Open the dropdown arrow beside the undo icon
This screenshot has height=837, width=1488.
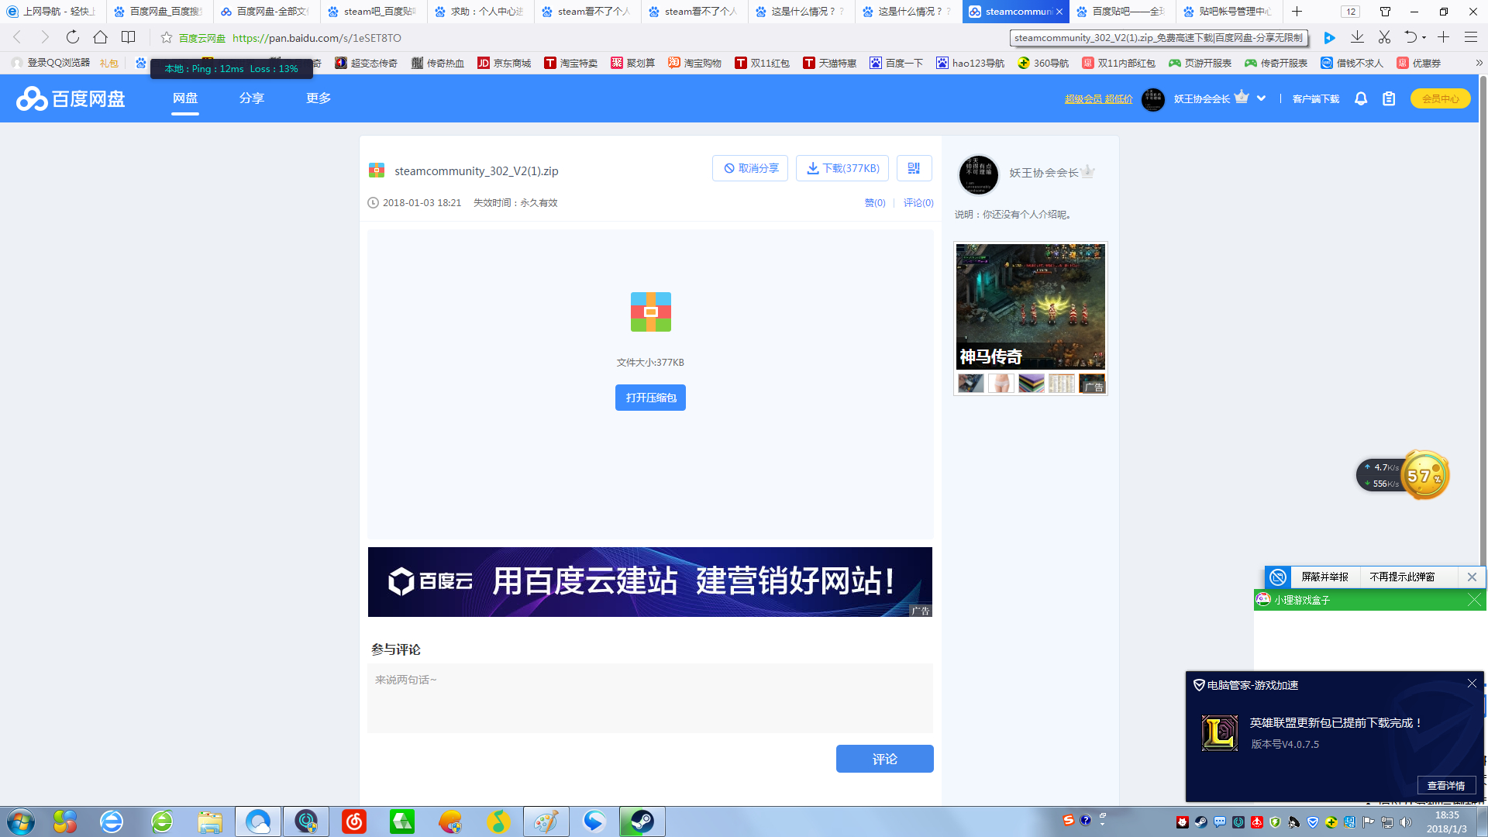1424,37
